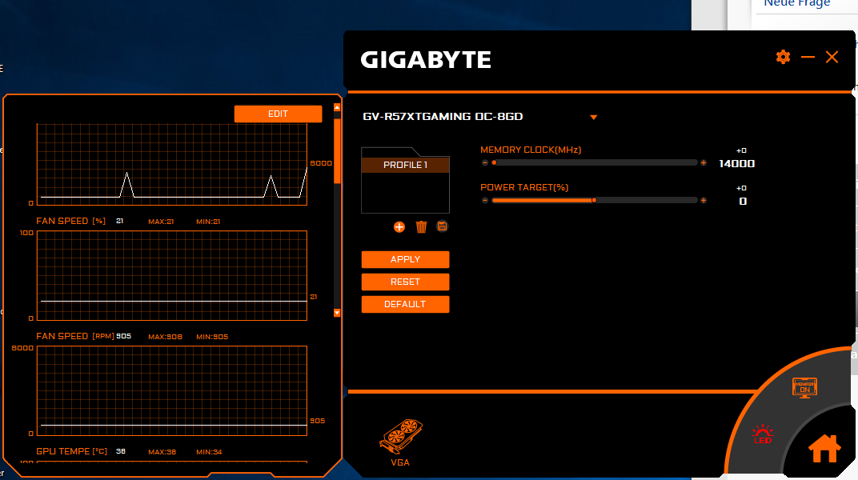This screenshot has height=480, width=858.
Task: Click the FAN SPEED [RPM] label
Action: pyautogui.click(x=75, y=336)
